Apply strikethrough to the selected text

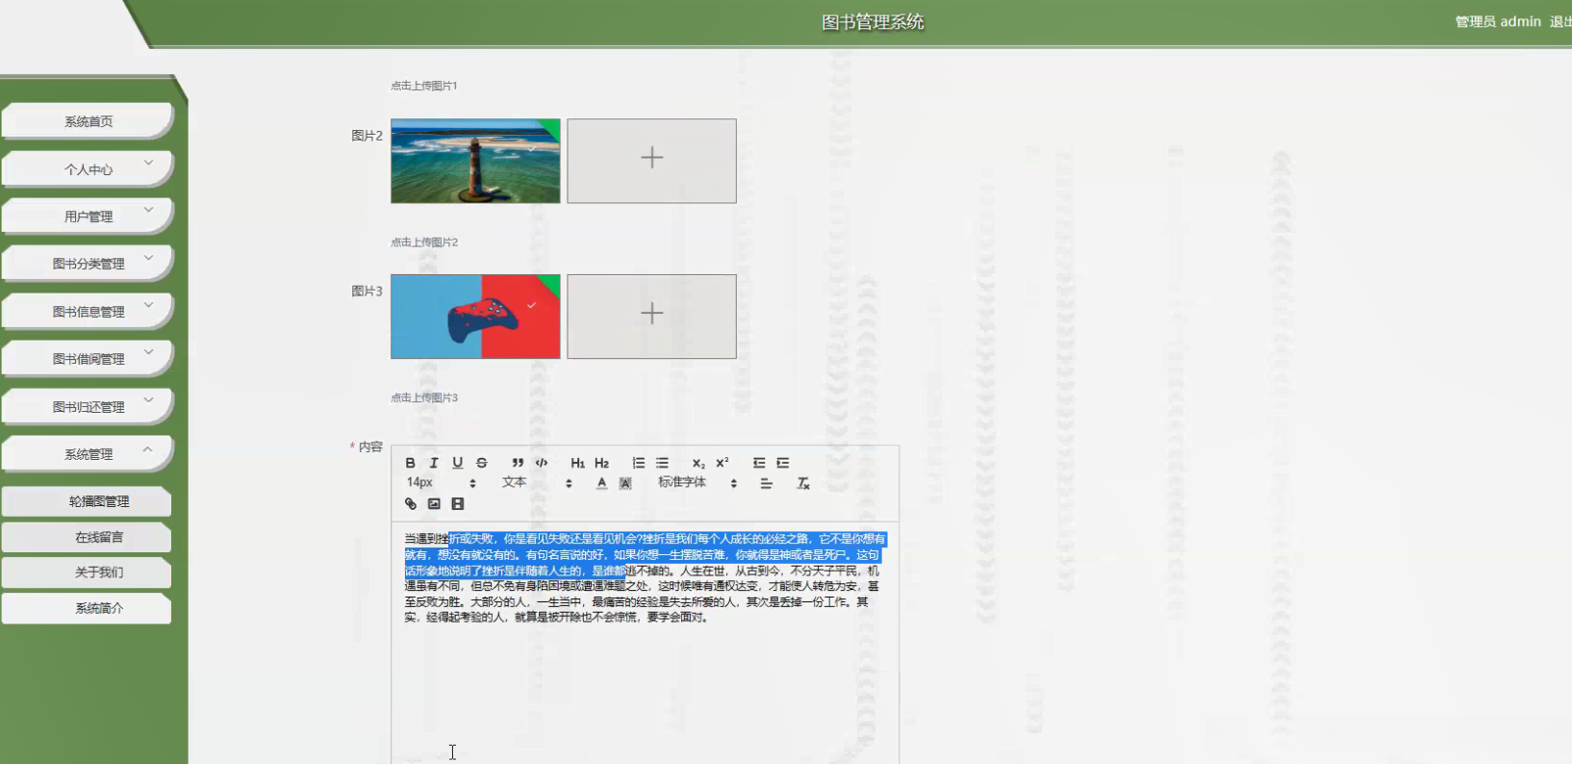click(x=482, y=463)
